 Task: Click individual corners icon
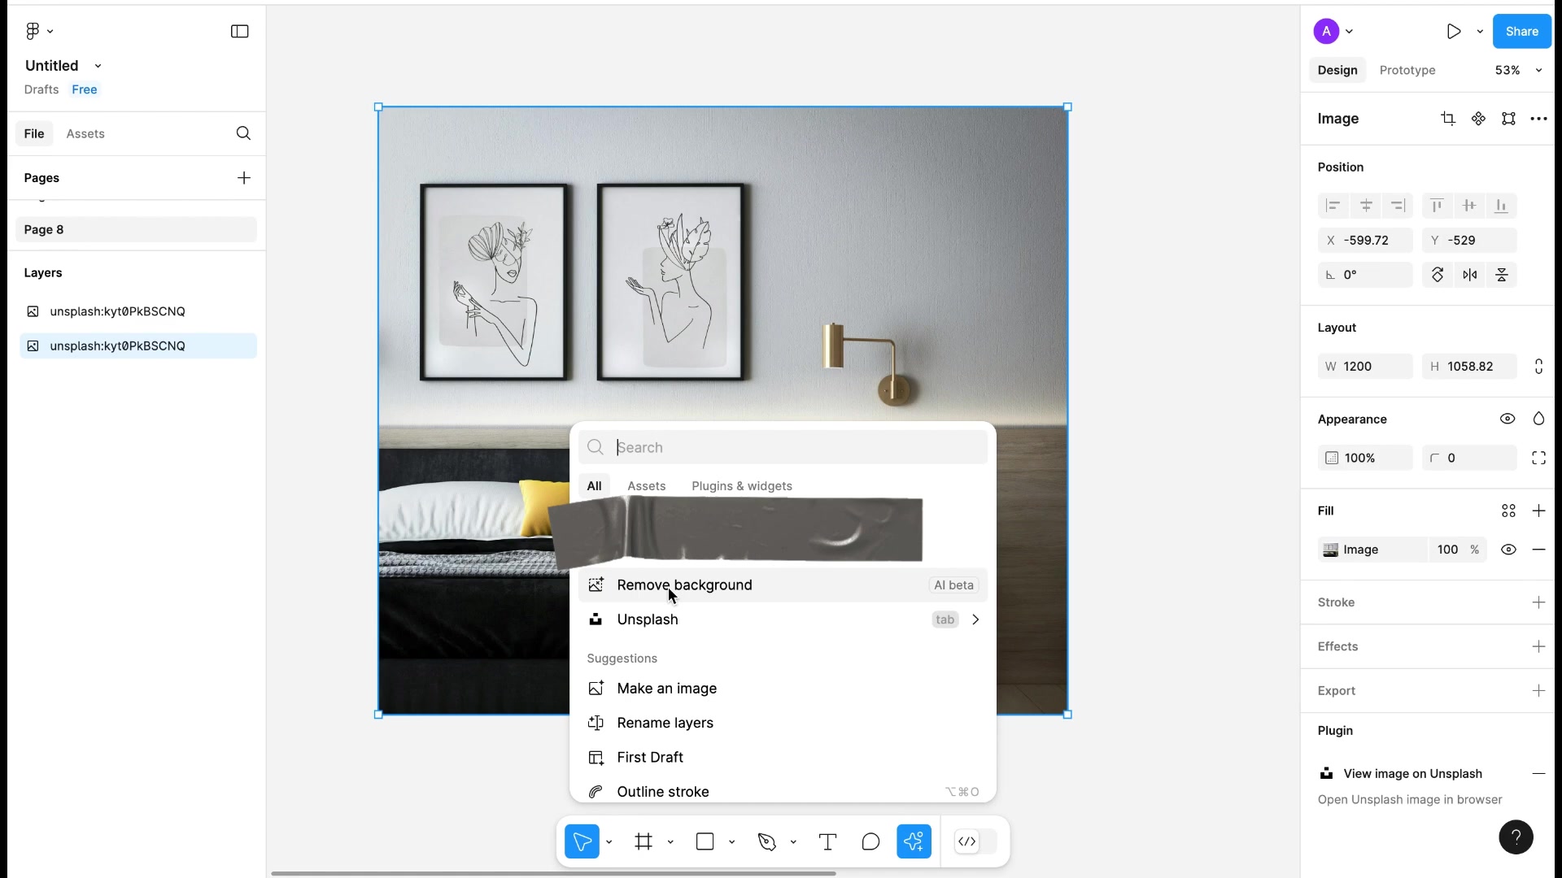1538,458
